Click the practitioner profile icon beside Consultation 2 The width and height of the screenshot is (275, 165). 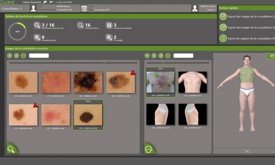33,9
